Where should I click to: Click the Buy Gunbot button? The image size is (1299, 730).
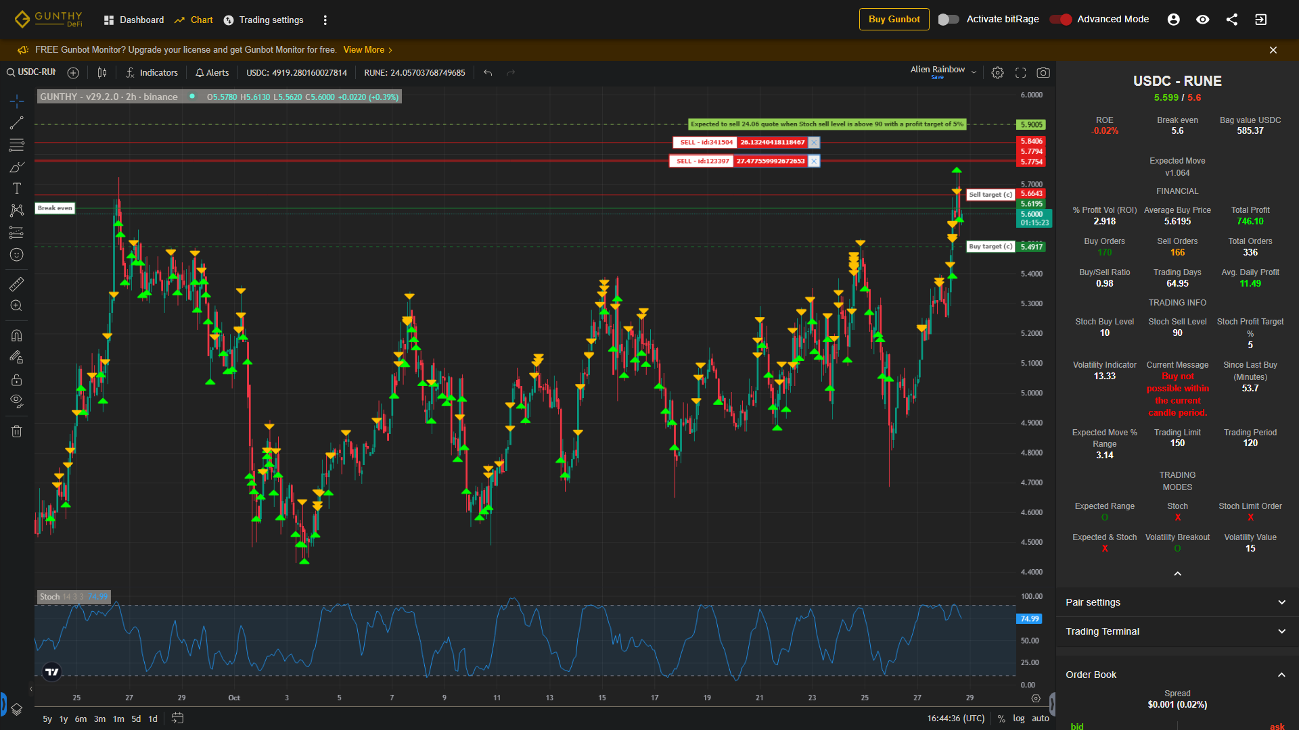click(894, 20)
